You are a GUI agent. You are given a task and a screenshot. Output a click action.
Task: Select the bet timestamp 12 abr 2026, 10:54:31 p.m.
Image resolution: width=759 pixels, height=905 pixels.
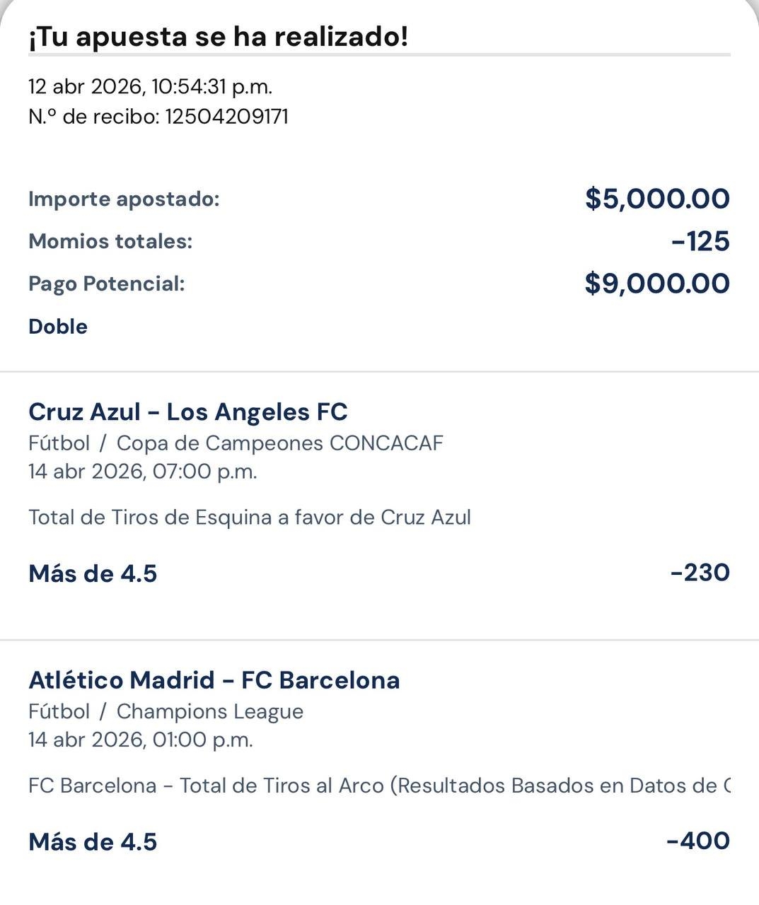[150, 86]
